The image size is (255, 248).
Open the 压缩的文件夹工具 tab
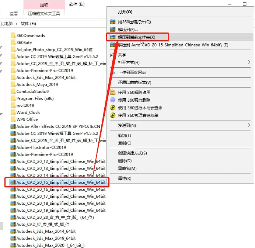[x=44, y=13]
